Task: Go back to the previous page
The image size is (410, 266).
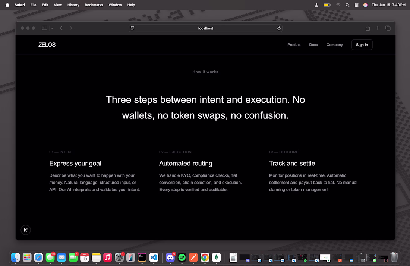Action: (x=61, y=28)
